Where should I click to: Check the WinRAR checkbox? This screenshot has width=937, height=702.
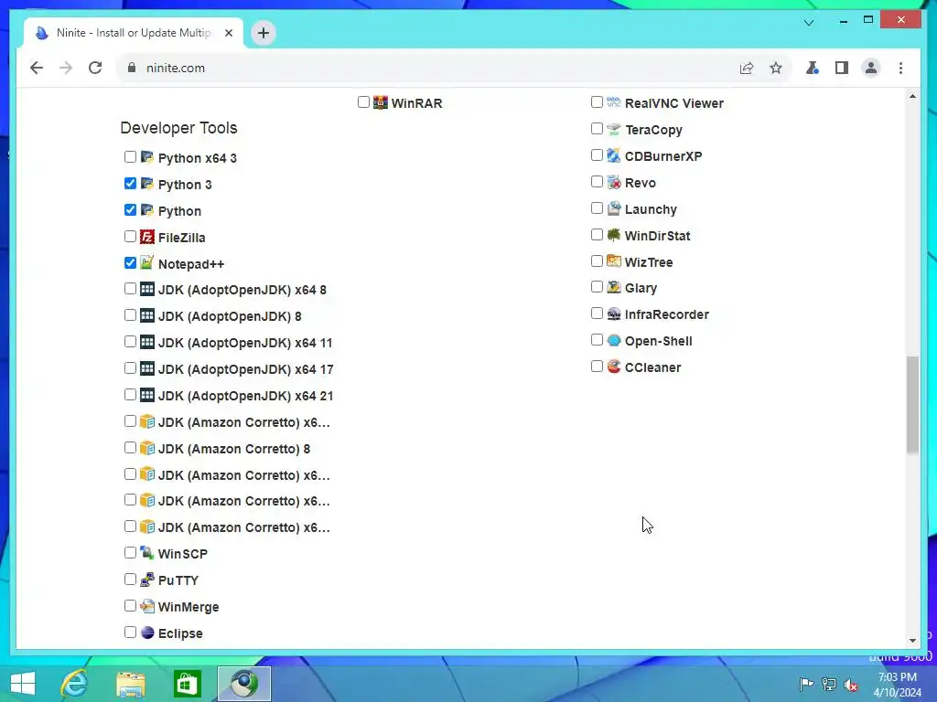pos(363,102)
